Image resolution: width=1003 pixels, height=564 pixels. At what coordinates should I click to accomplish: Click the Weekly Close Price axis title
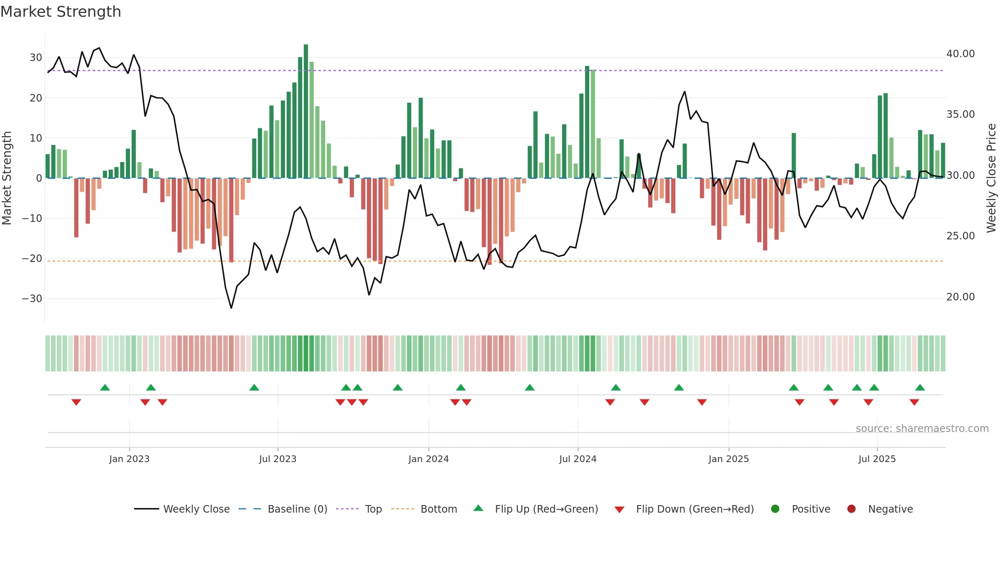[991, 178]
